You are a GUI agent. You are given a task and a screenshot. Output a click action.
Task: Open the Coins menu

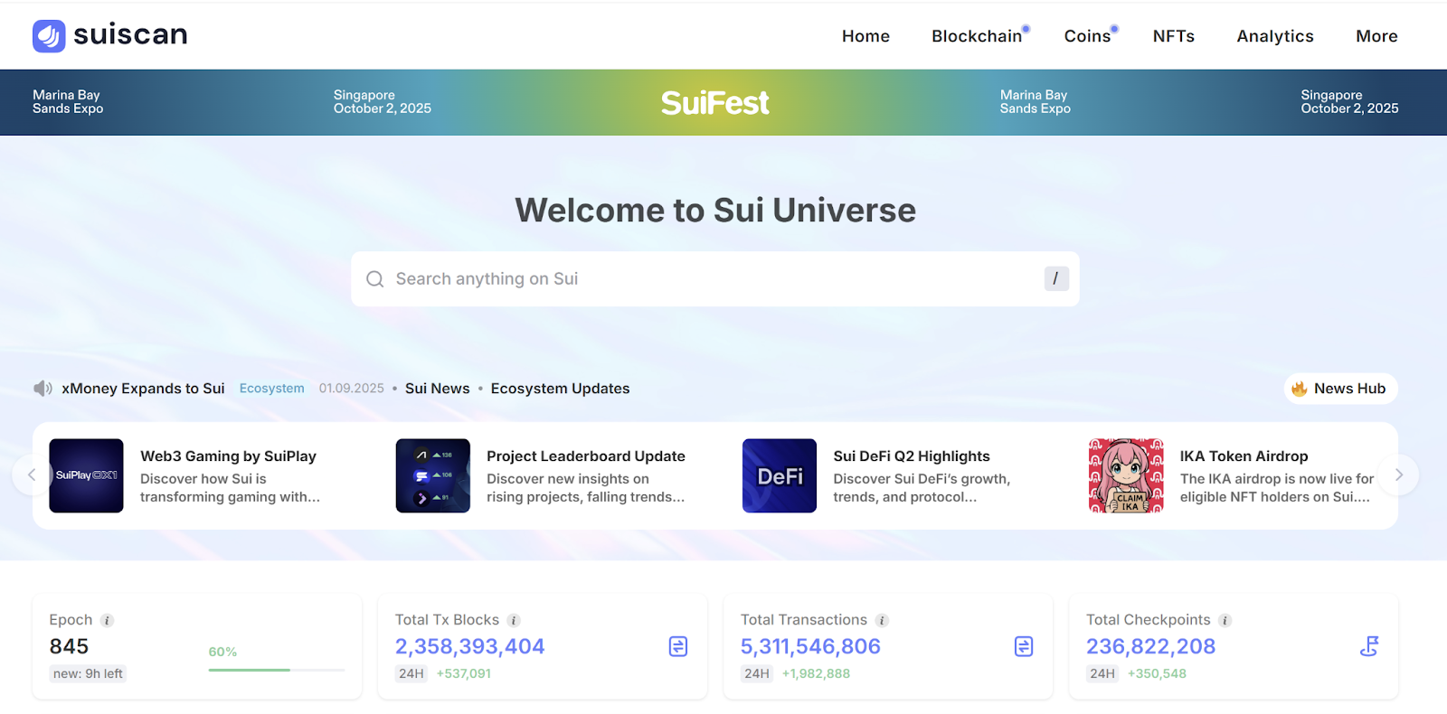coord(1087,36)
